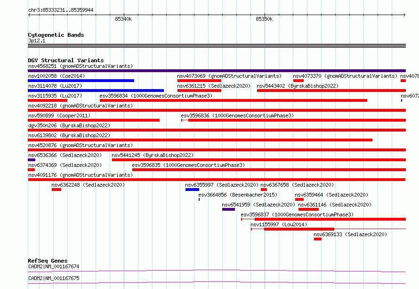Click the tiny blue esv3664856 marker
419x289 pixels.
click(199, 199)
